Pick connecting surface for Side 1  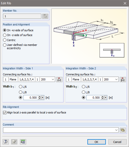click(x=59, y=79)
